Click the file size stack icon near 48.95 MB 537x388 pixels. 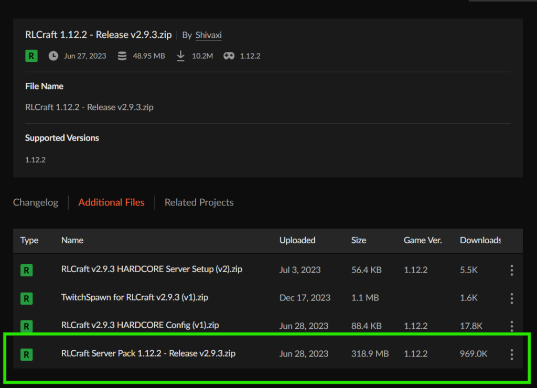[x=122, y=56]
